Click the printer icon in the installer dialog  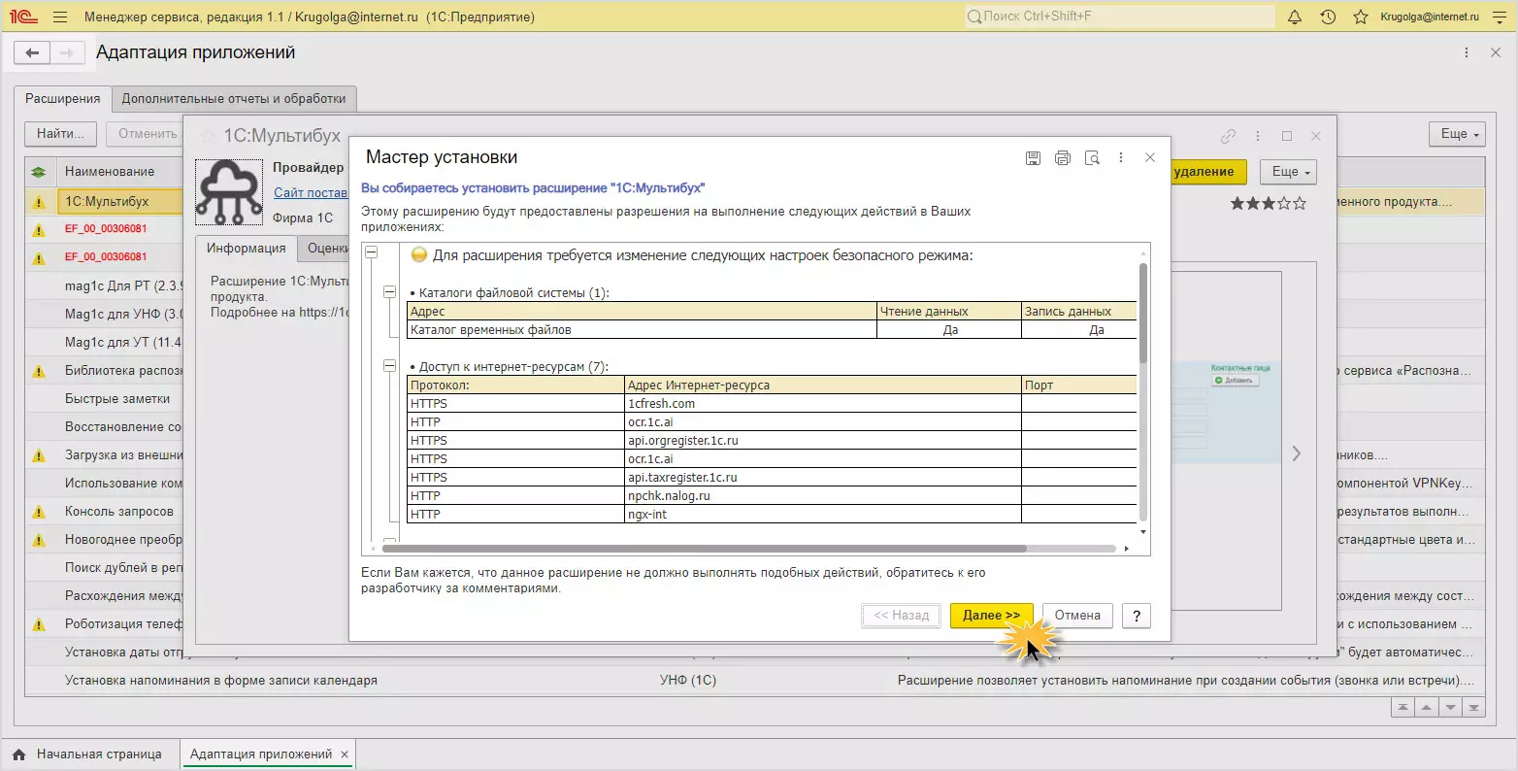coord(1062,158)
